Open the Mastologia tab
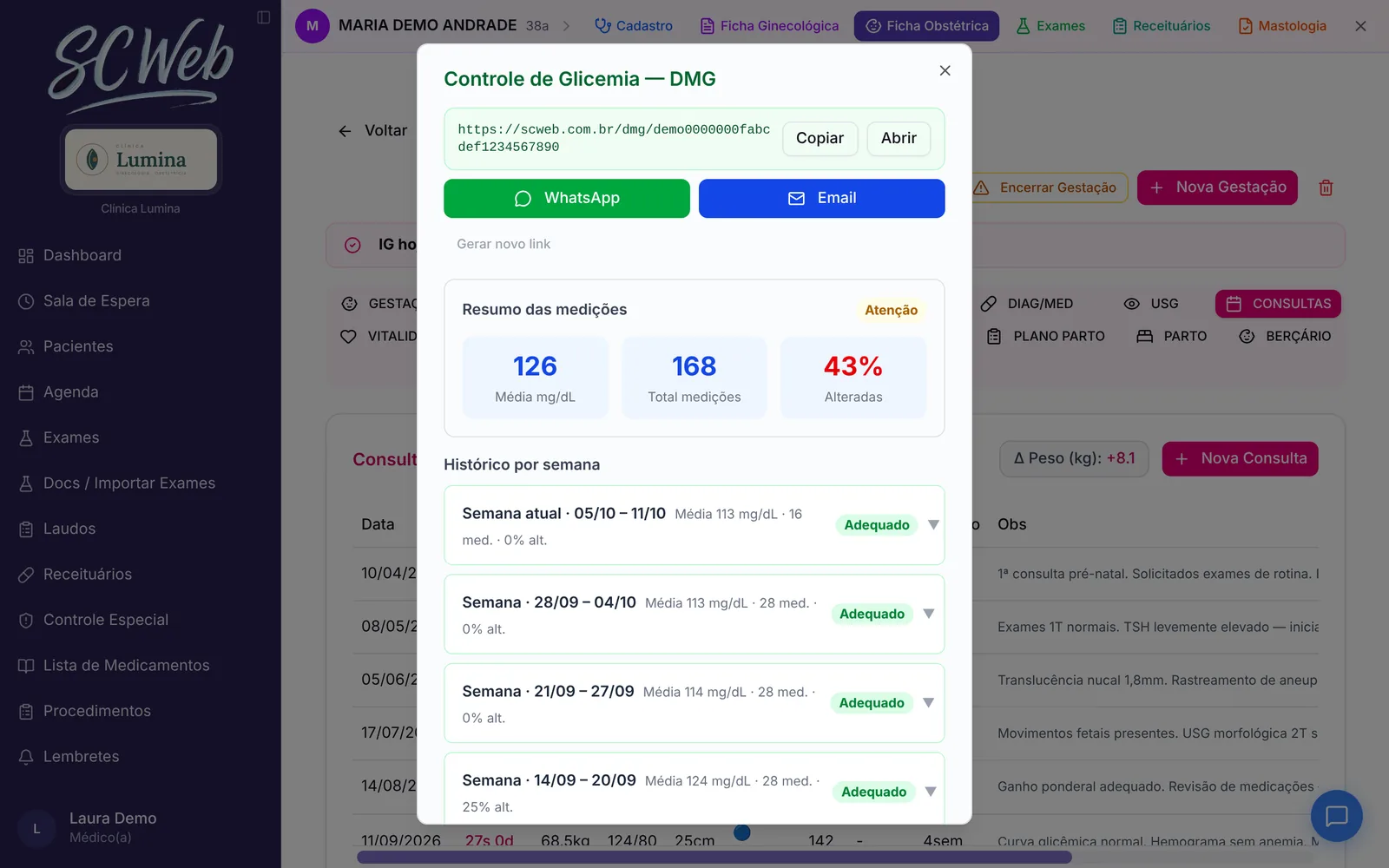Viewport: 1389px width, 868px height. click(x=1282, y=26)
